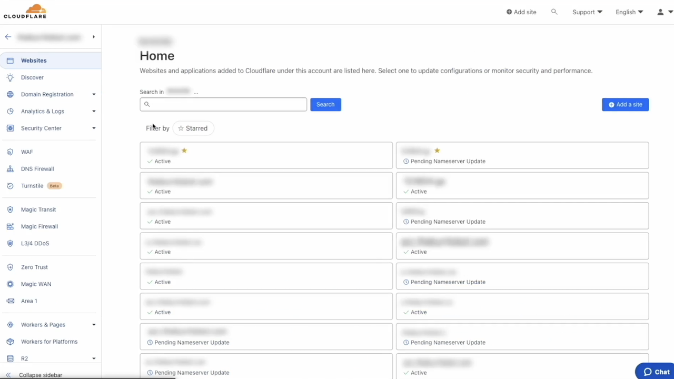Toggle the Starred filter
The image size is (674, 379).
[193, 128]
